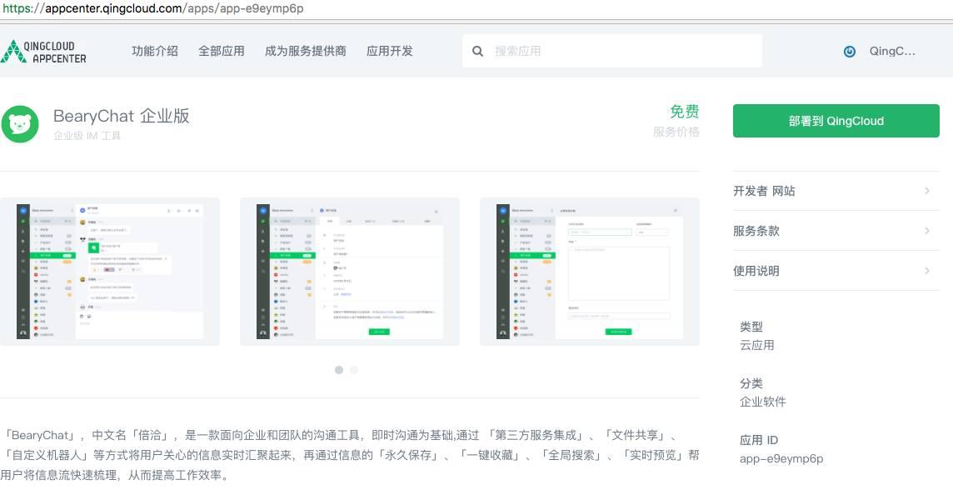Focus the 搜索应用 search field
Image resolution: width=953 pixels, height=500 pixels.
point(612,51)
